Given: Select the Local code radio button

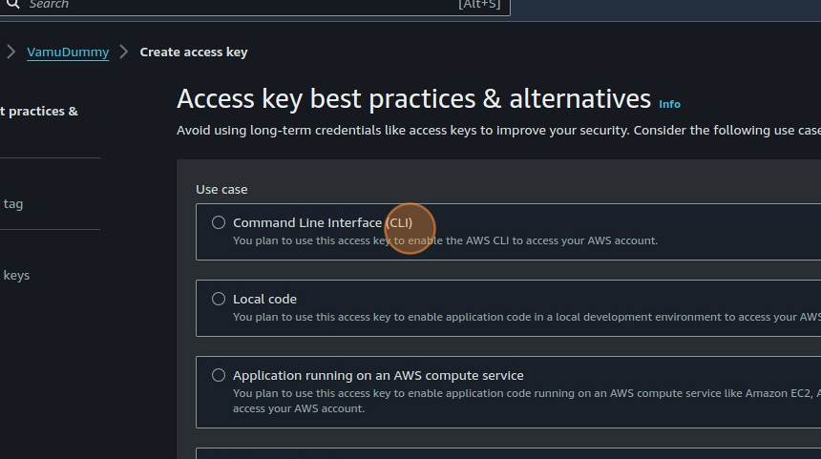Looking at the screenshot, I should click(219, 299).
